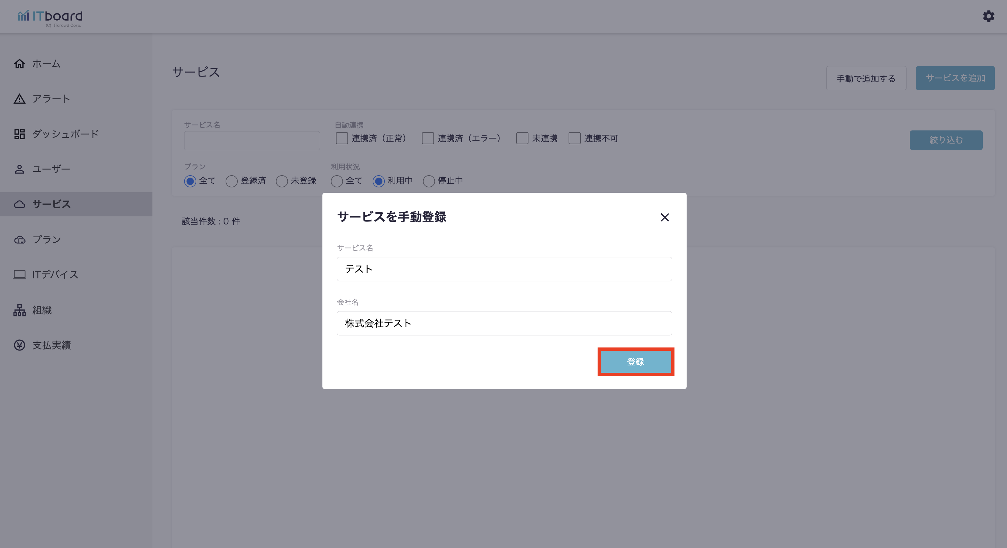Open settings via the gear icon
The height and width of the screenshot is (548, 1007).
point(989,16)
